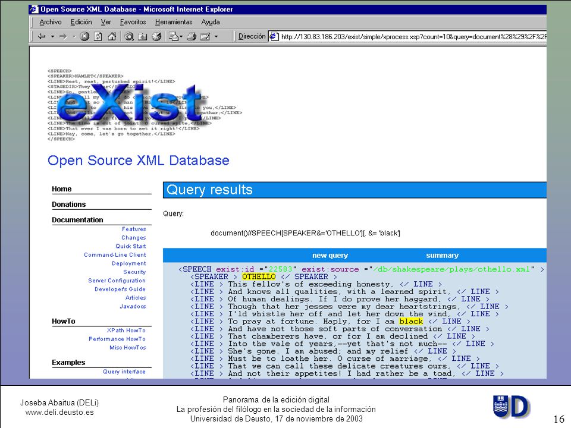Open the Edit icon dropdown arrow
Screen dimensions: 571x428
pos(216,36)
